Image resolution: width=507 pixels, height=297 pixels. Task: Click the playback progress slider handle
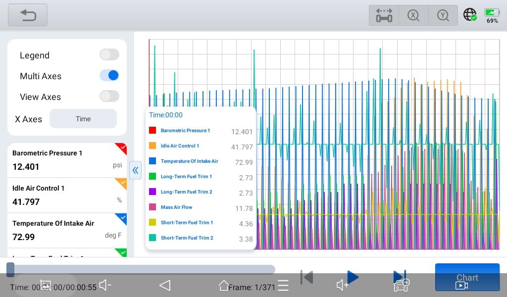[10, 269]
